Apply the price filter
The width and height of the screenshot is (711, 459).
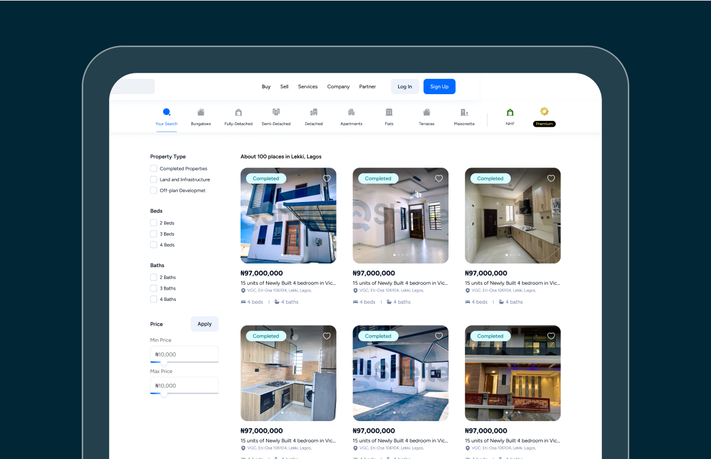pyautogui.click(x=204, y=324)
